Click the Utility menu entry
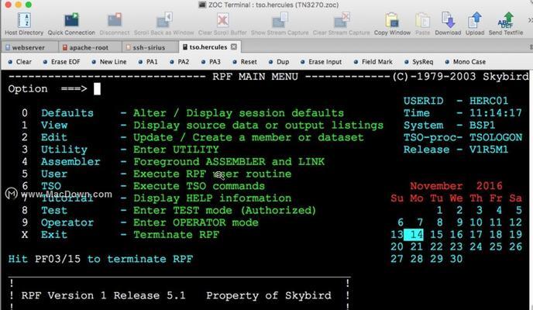Viewport: 533px width, 310px height. point(64,150)
